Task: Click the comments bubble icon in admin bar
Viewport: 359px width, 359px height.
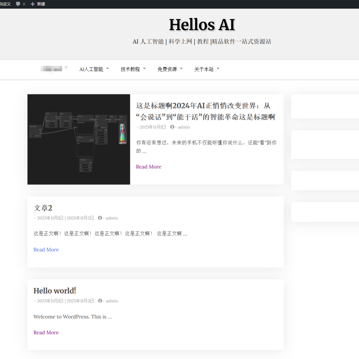Action: point(18,4)
